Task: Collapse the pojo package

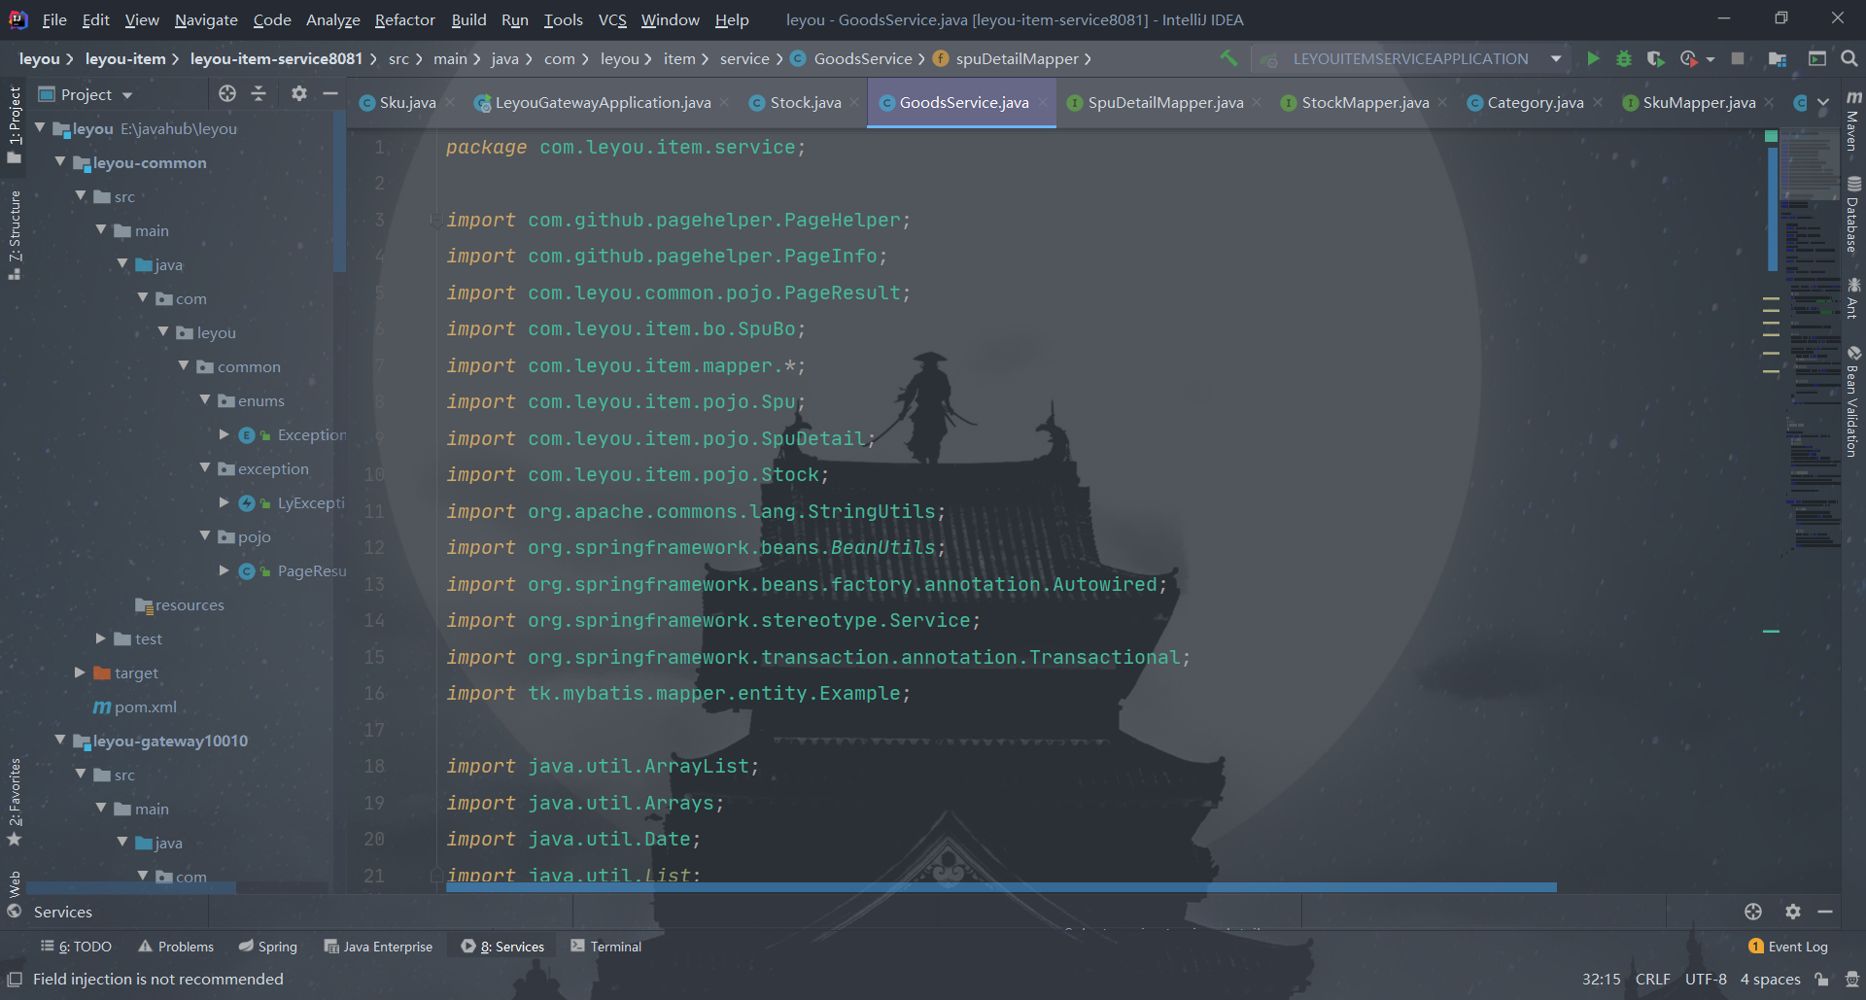Action: click(x=205, y=536)
